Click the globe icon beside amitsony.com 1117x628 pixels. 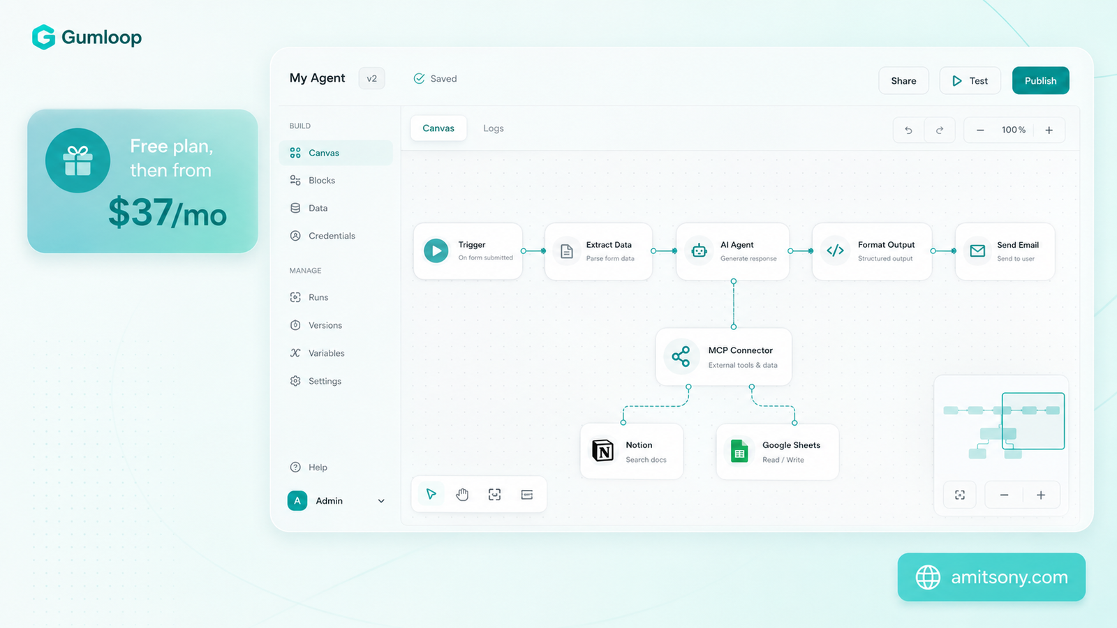pyautogui.click(x=928, y=577)
